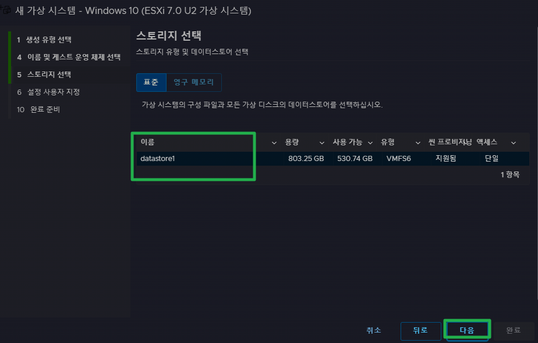Open the 액세스 column chevron menu

click(514, 142)
